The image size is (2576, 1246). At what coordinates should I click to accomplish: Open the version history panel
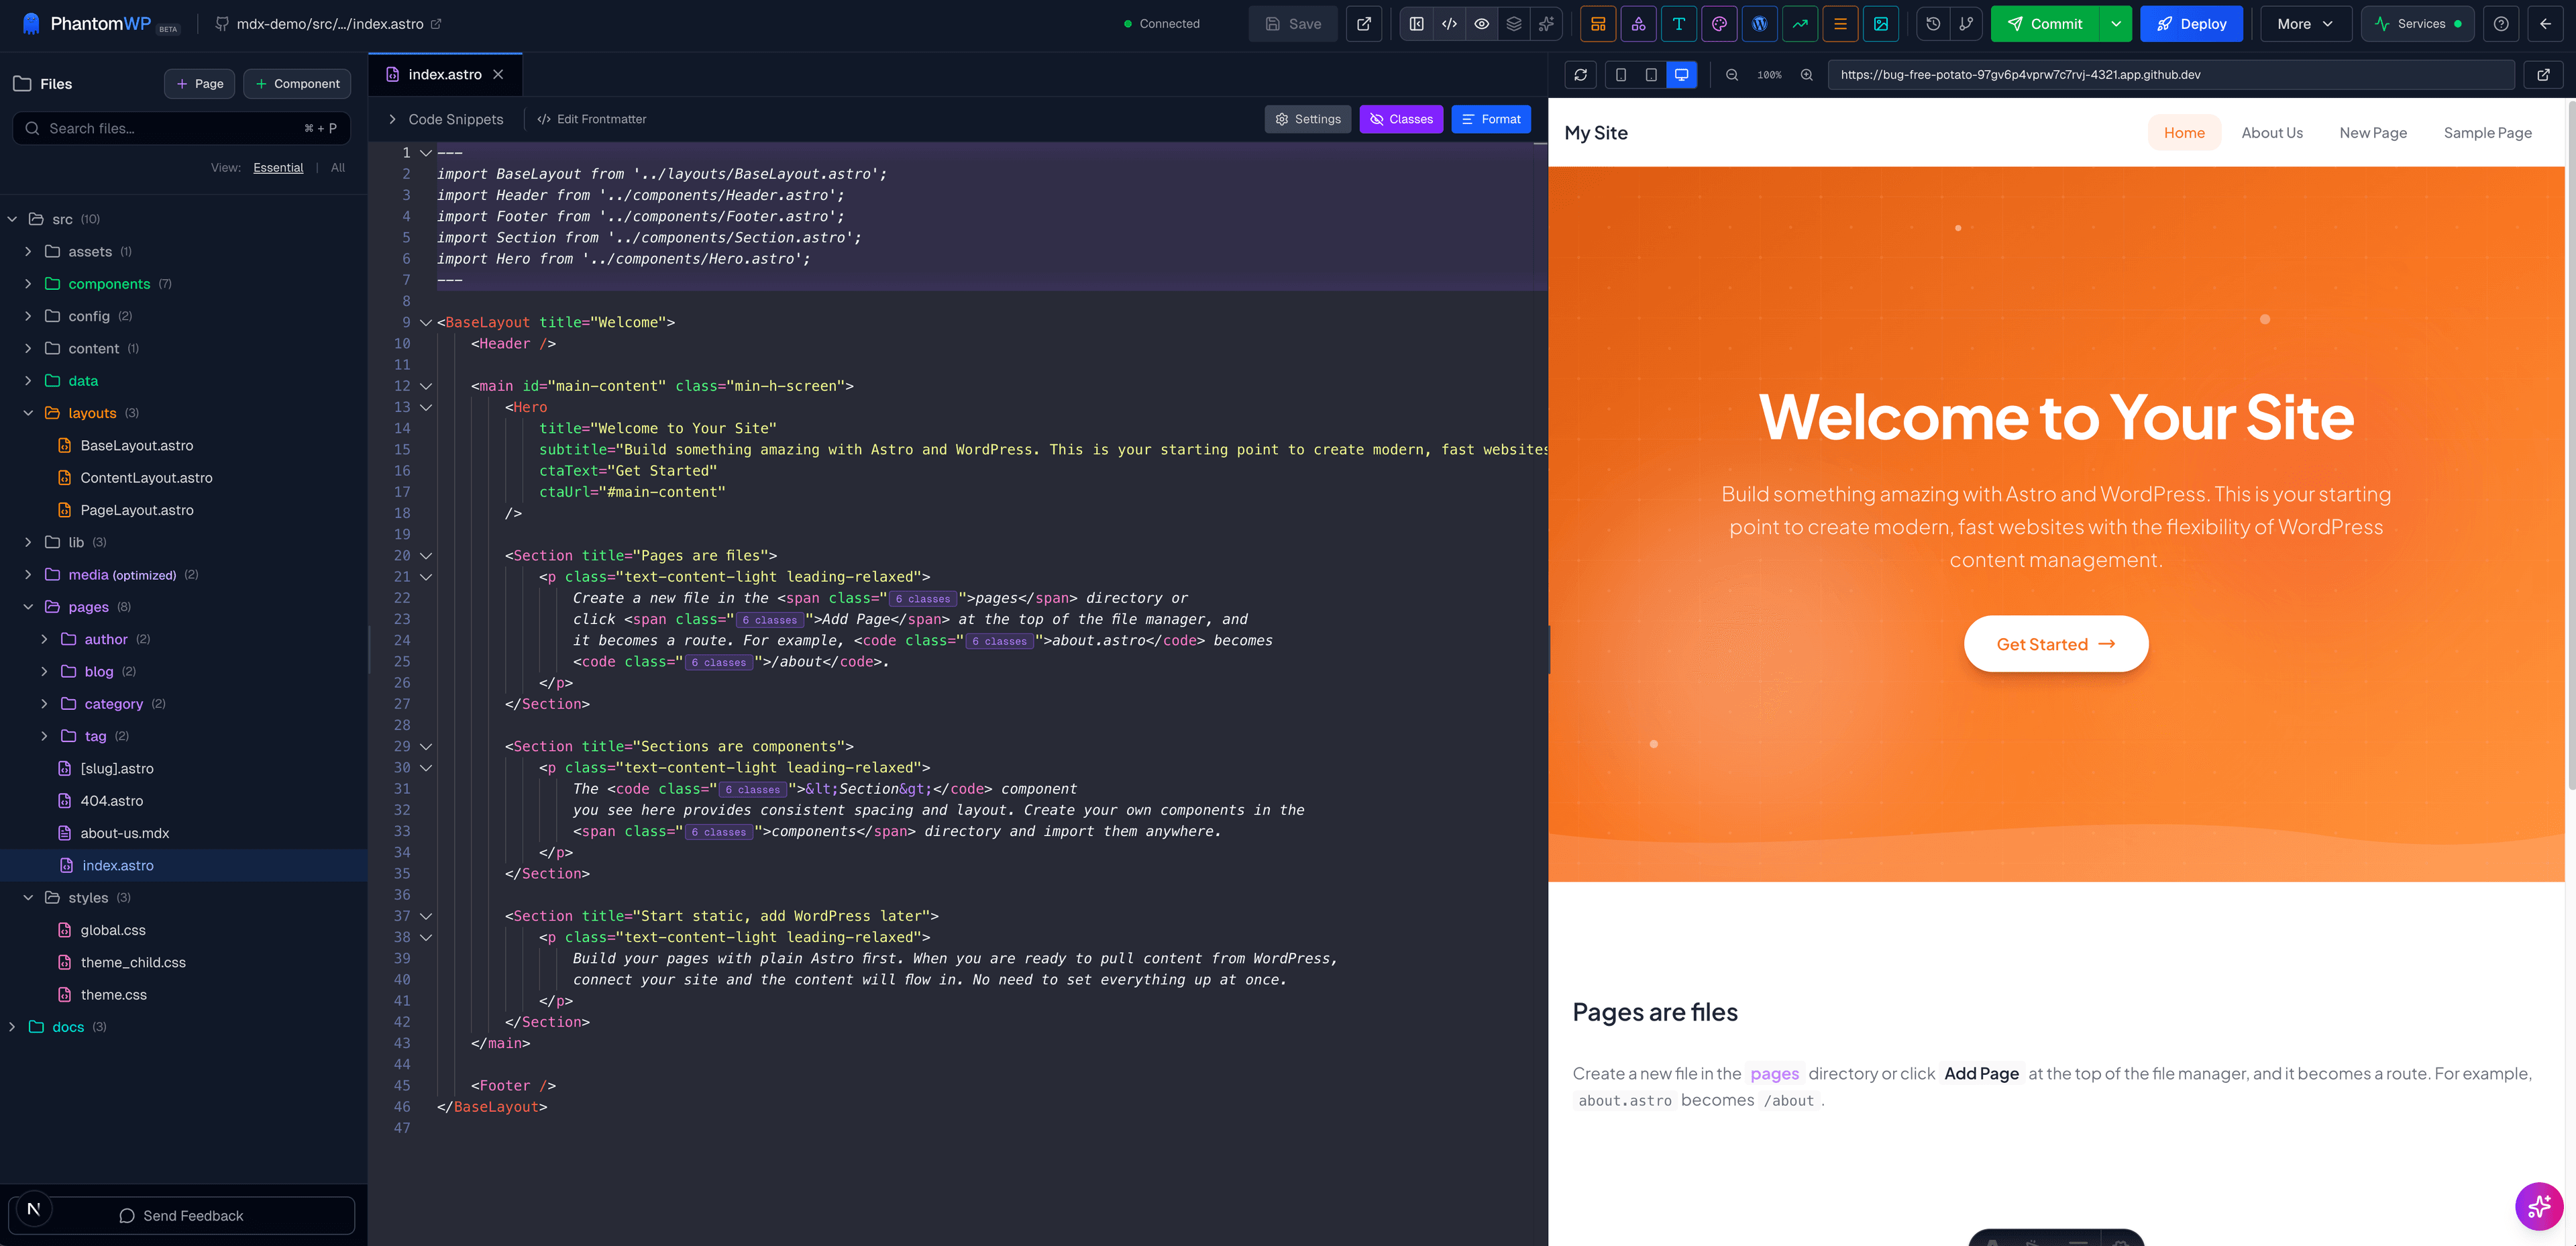tap(1932, 23)
